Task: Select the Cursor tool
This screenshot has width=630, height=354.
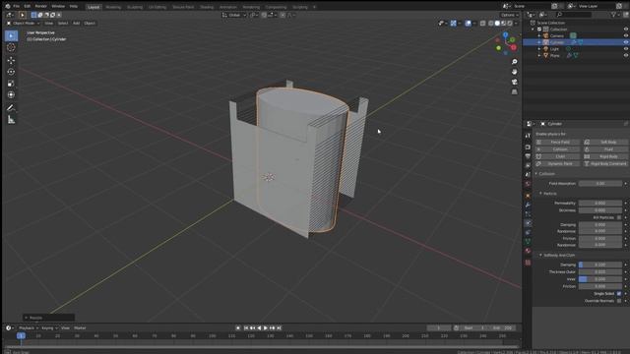Action: pyautogui.click(x=11, y=47)
